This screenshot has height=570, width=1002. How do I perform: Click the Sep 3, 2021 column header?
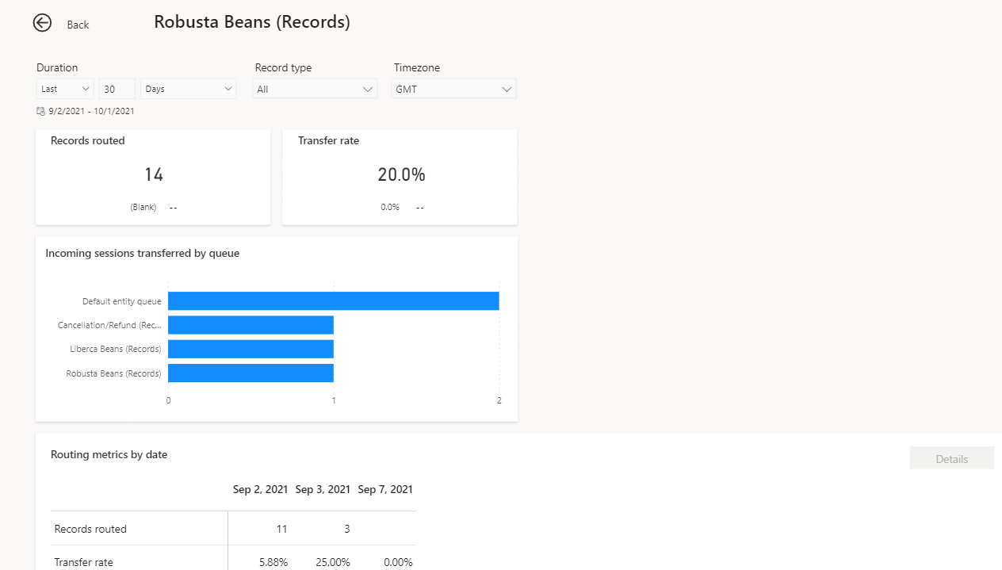[323, 489]
